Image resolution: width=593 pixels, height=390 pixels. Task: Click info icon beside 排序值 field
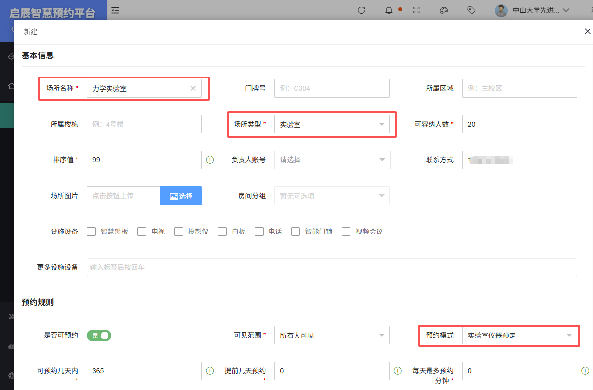pyautogui.click(x=210, y=160)
